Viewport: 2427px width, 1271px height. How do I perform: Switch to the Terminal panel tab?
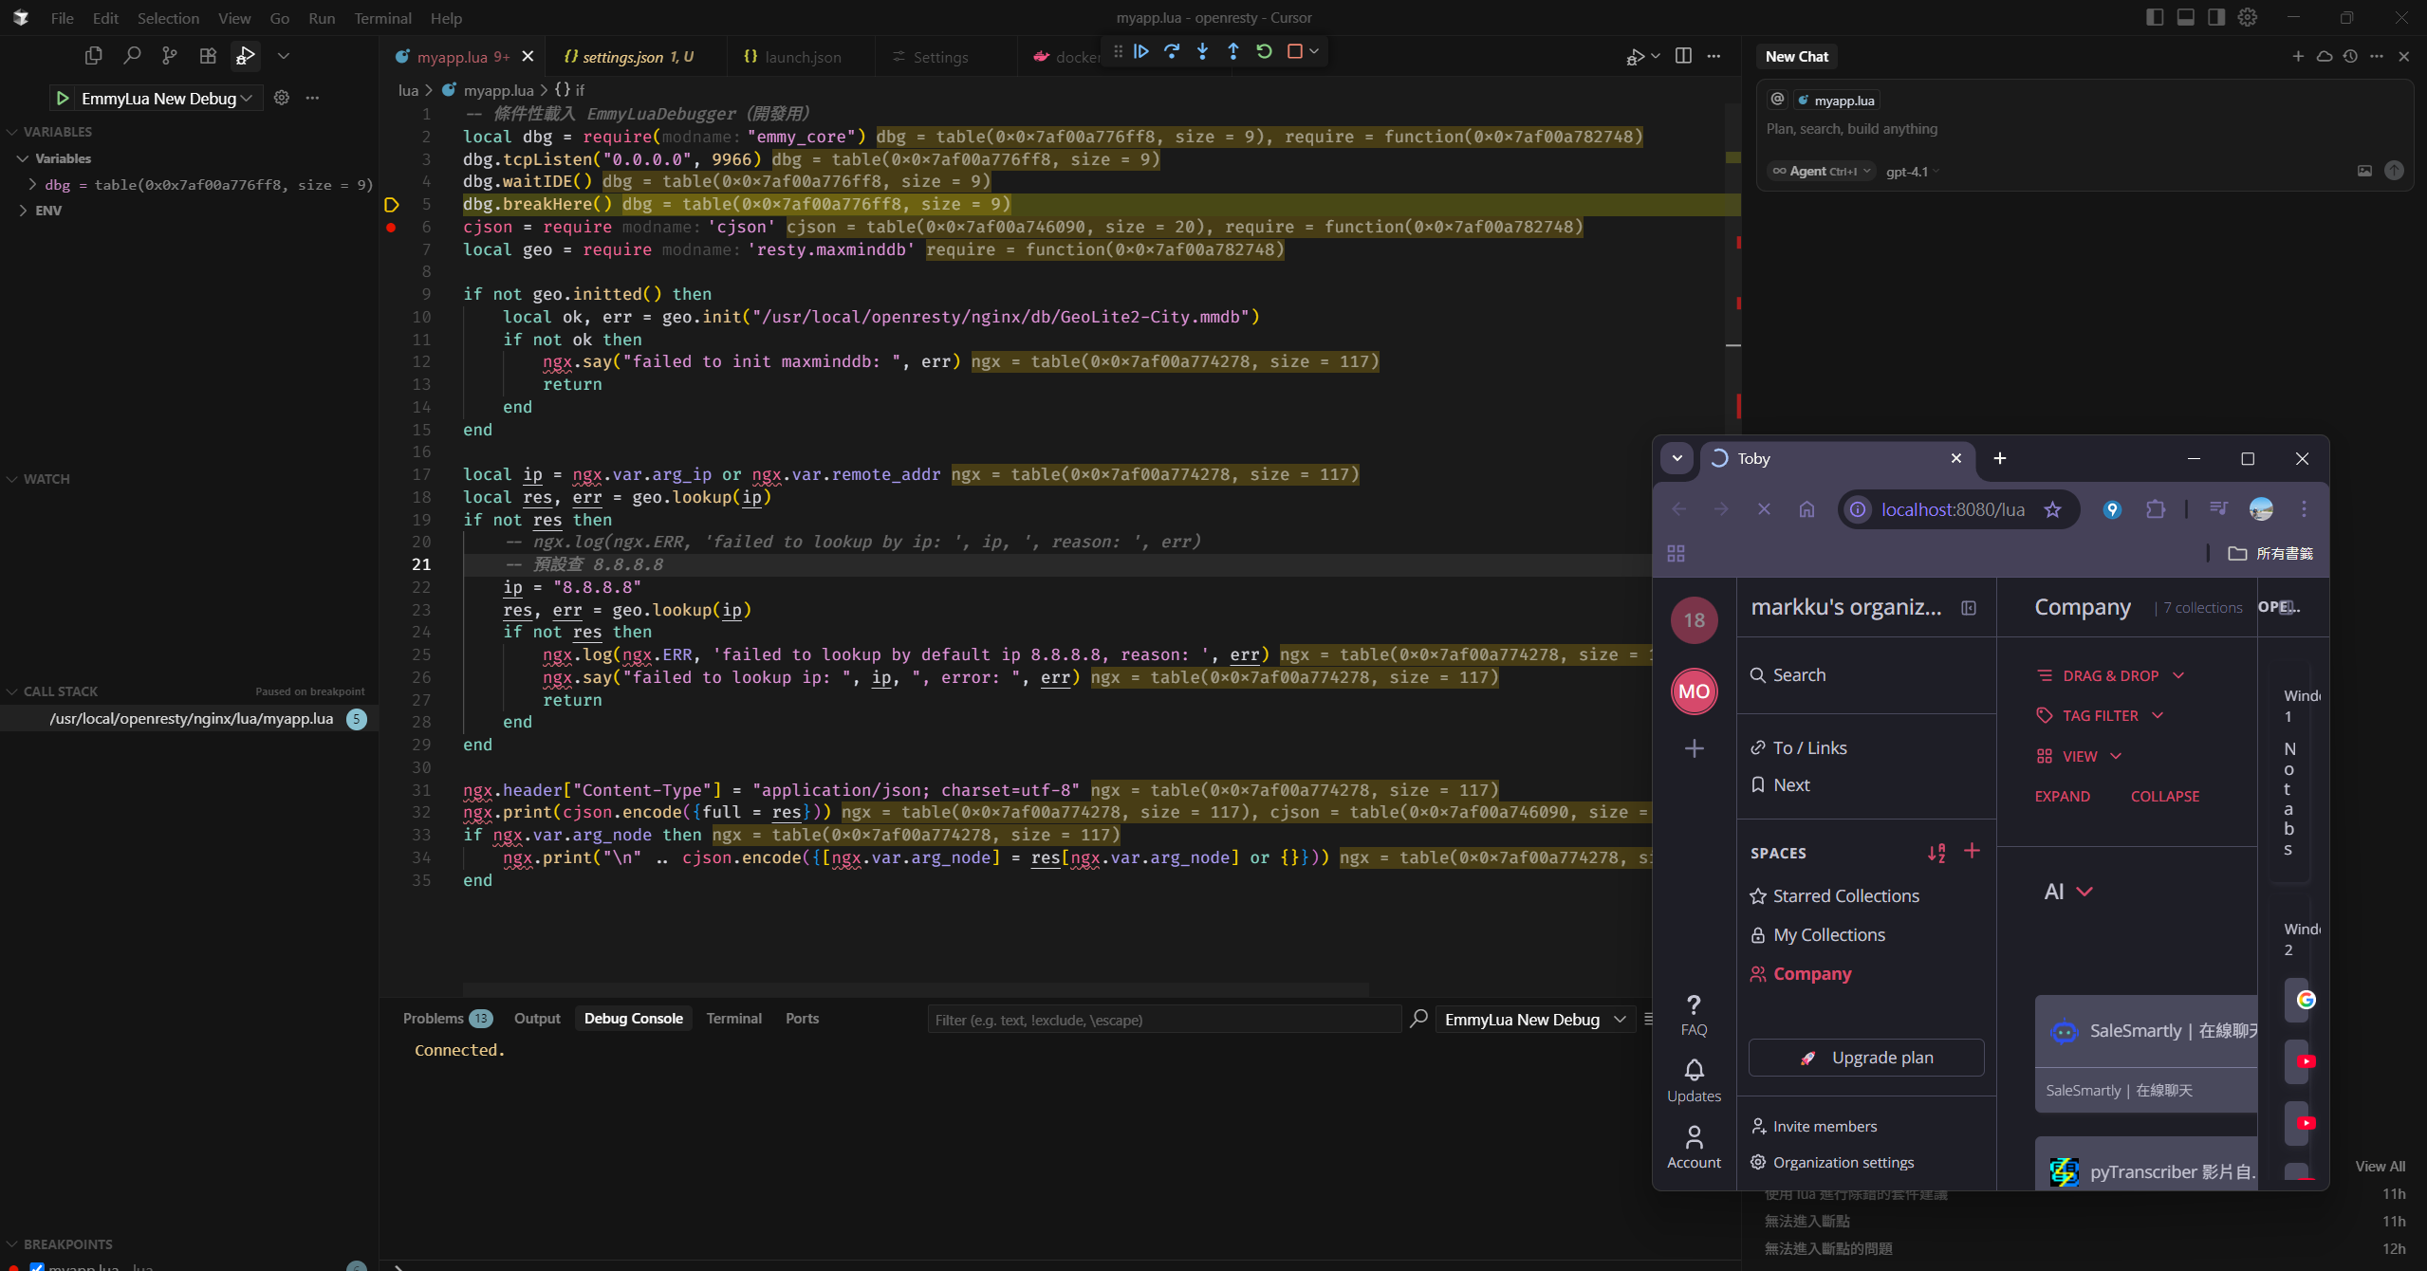coord(733,1019)
